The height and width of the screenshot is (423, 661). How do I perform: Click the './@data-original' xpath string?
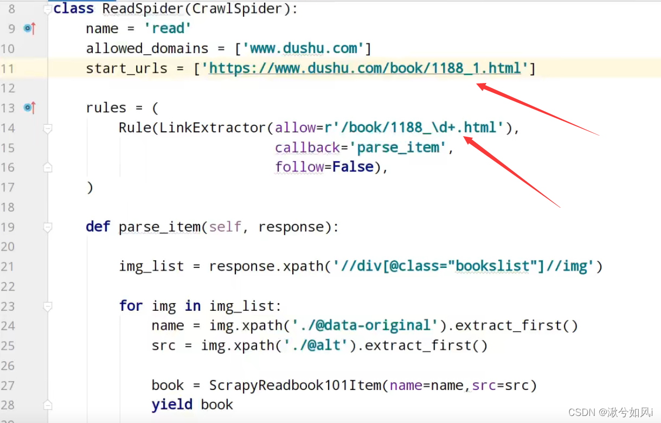tap(365, 325)
